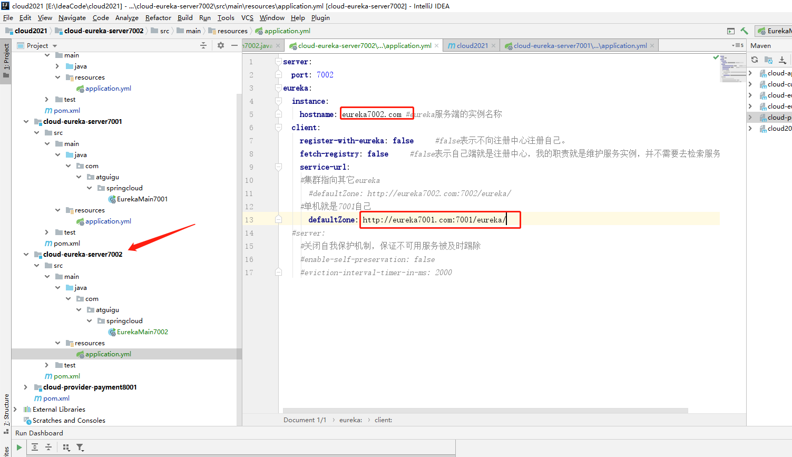This screenshot has width=792, height=457.
Task: Expand the External Libraries node
Action: click(15, 410)
